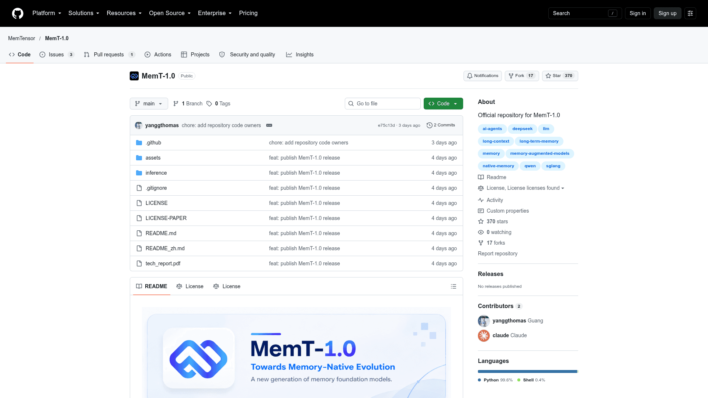Viewport: 708px width, 398px height.
Task: Click the history clock 2 Commits
Action: point(441,125)
